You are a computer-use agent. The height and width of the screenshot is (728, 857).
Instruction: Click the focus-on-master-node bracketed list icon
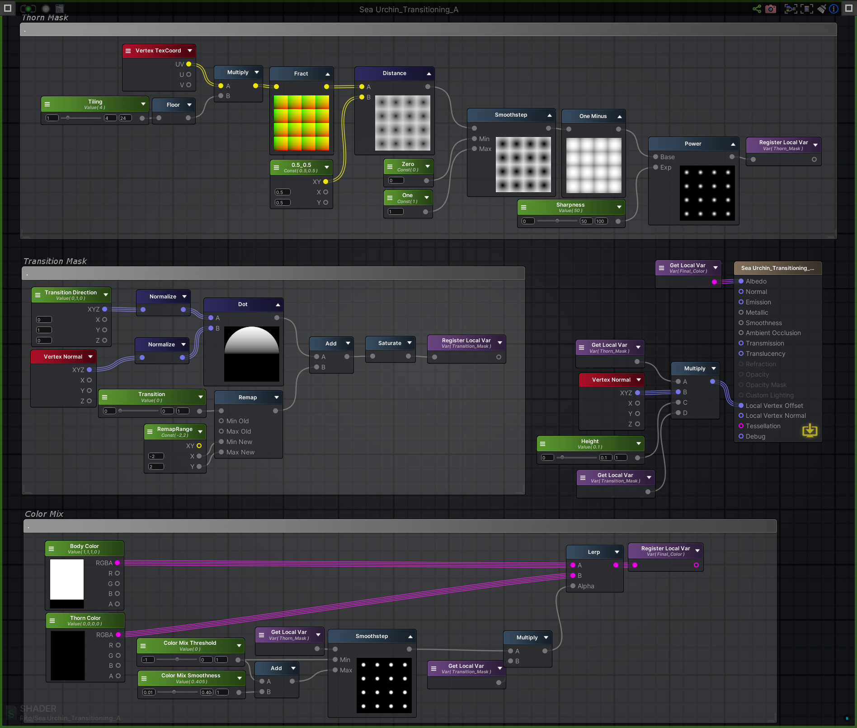[x=806, y=9]
